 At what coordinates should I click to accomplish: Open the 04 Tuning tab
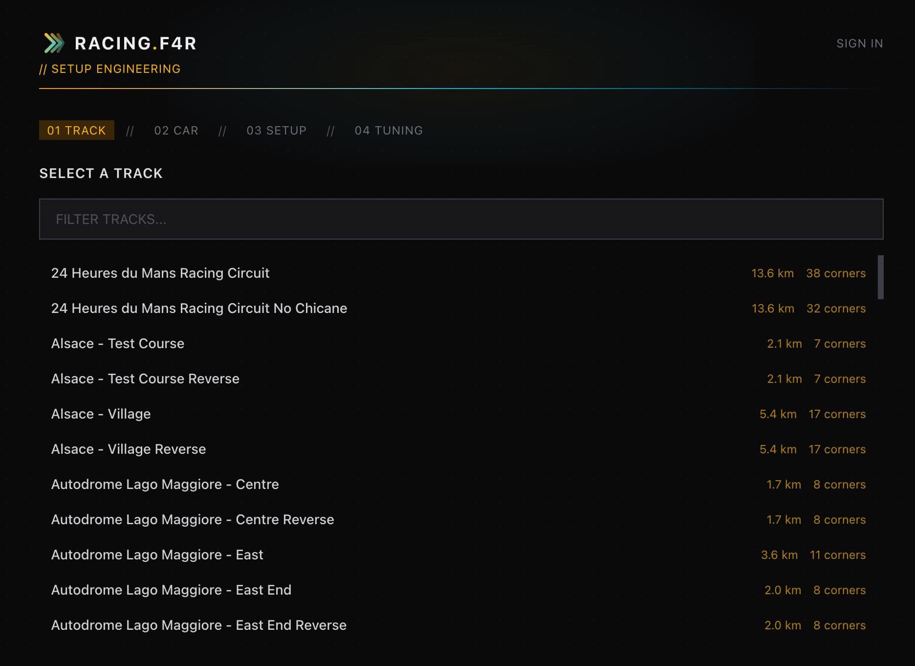(389, 131)
